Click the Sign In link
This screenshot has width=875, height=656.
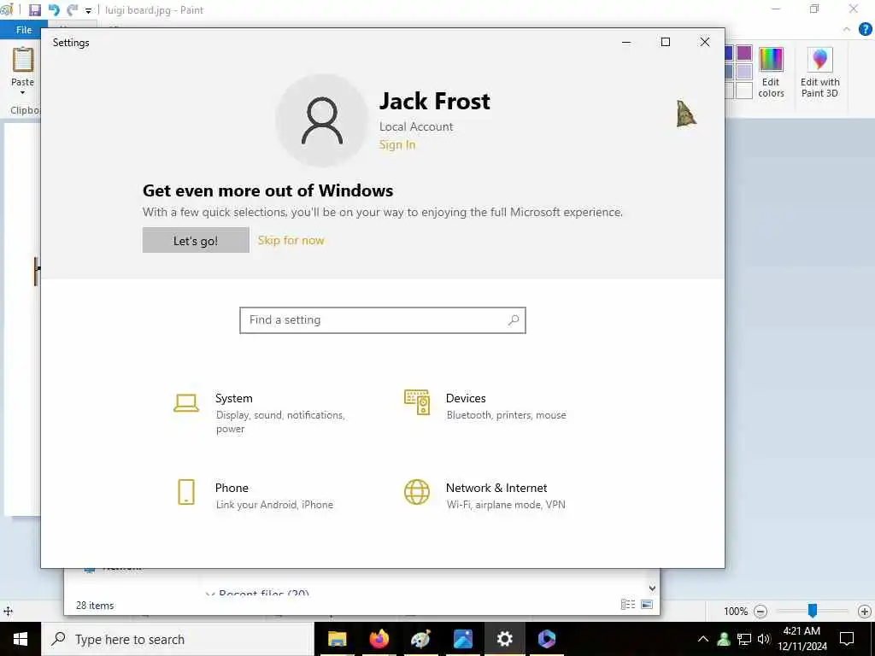pyautogui.click(x=397, y=145)
